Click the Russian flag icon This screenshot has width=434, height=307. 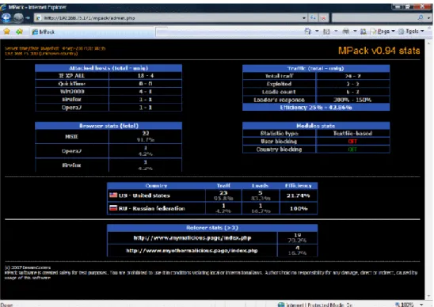[113, 208]
